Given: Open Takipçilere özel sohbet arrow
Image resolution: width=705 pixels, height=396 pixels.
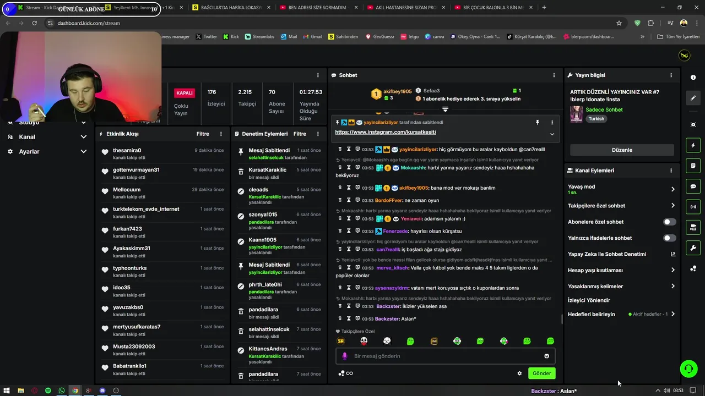Looking at the screenshot, I should pyautogui.click(x=673, y=206).
